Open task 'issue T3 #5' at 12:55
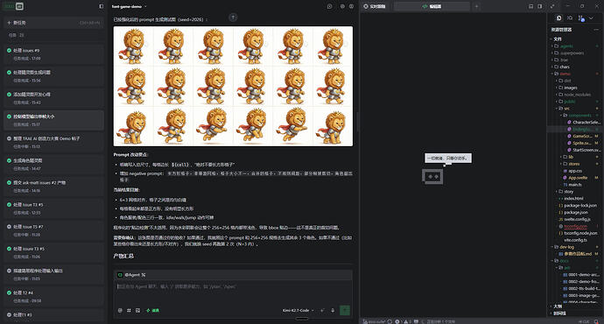The height and width of the screenshot is (324, 604). (x=53, y=208)
